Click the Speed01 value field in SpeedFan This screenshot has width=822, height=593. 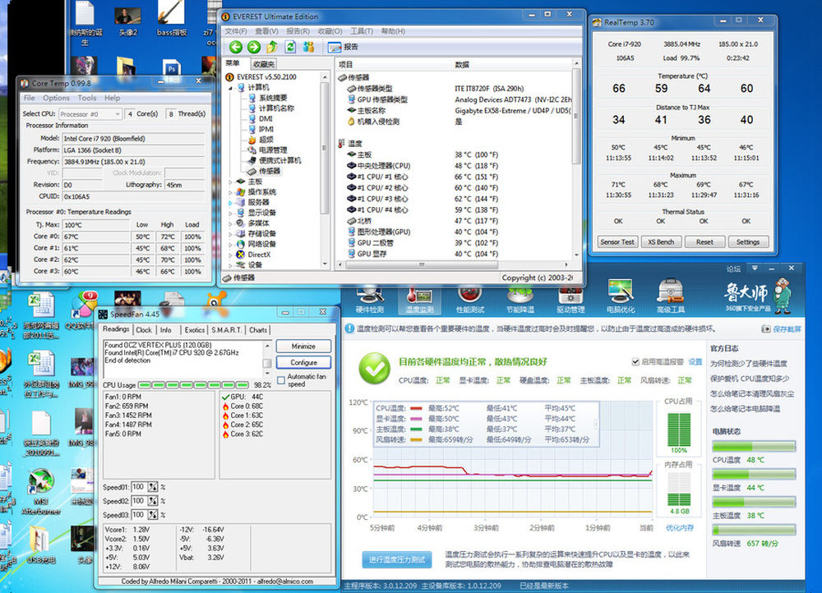138,487
